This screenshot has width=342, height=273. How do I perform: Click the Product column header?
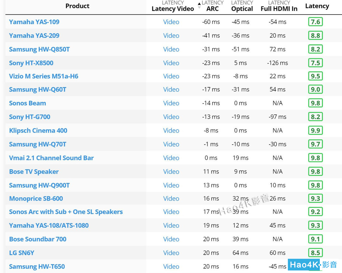pos(78,6)
